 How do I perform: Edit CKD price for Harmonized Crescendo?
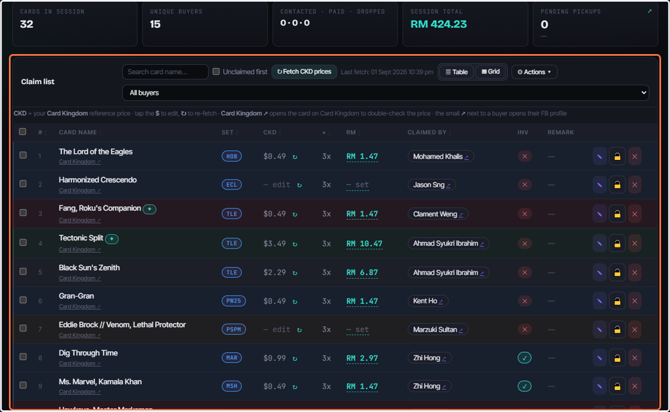[x=277, y=185]
